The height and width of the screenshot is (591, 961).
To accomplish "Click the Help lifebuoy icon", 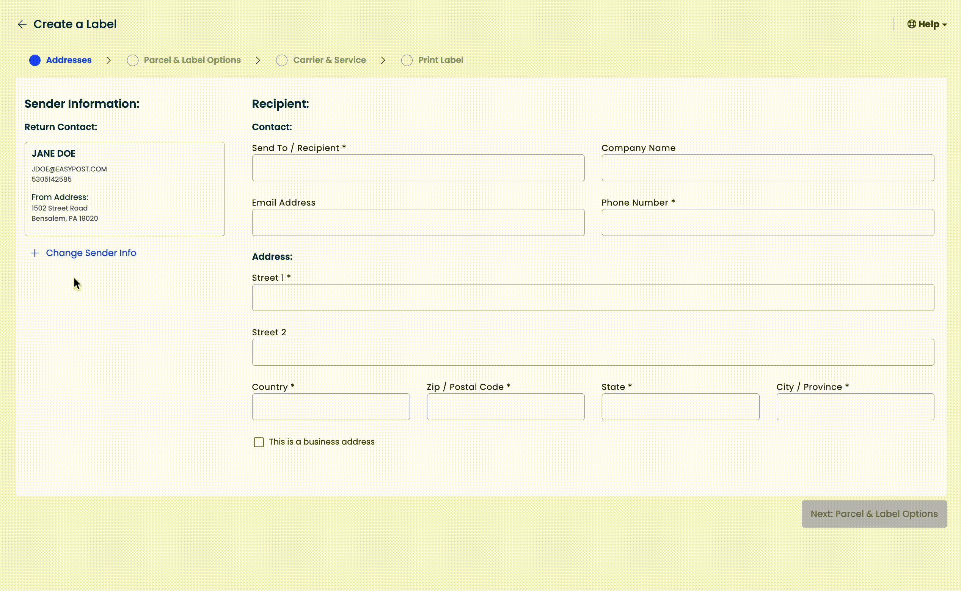I will coord(911,24).
